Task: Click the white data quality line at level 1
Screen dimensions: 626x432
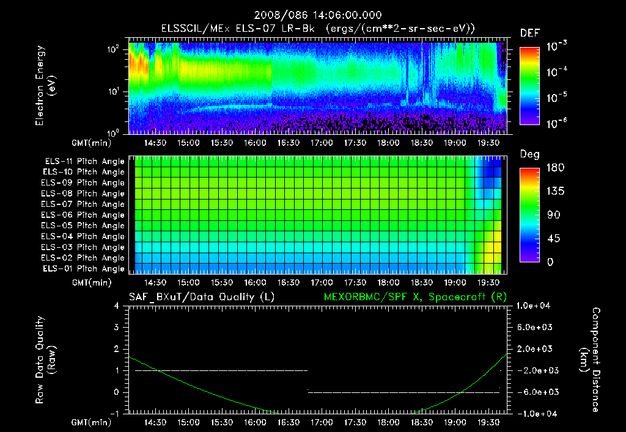Action: pyautogui.click(x=221, y=370)
